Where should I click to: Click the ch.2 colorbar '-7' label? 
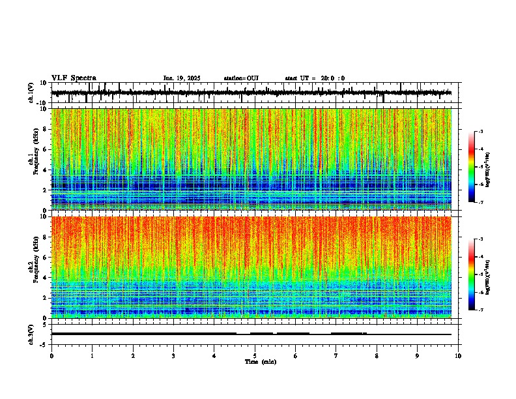click(481, 310)
